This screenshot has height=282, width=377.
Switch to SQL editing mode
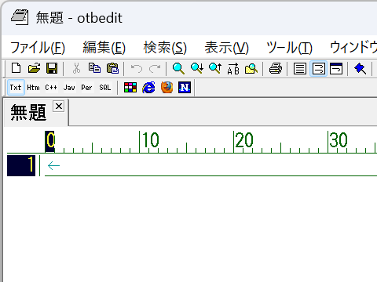(x=105, y=88)
